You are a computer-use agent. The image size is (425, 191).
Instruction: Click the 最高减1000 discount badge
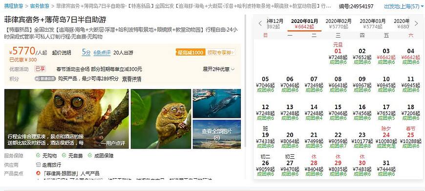191,53
